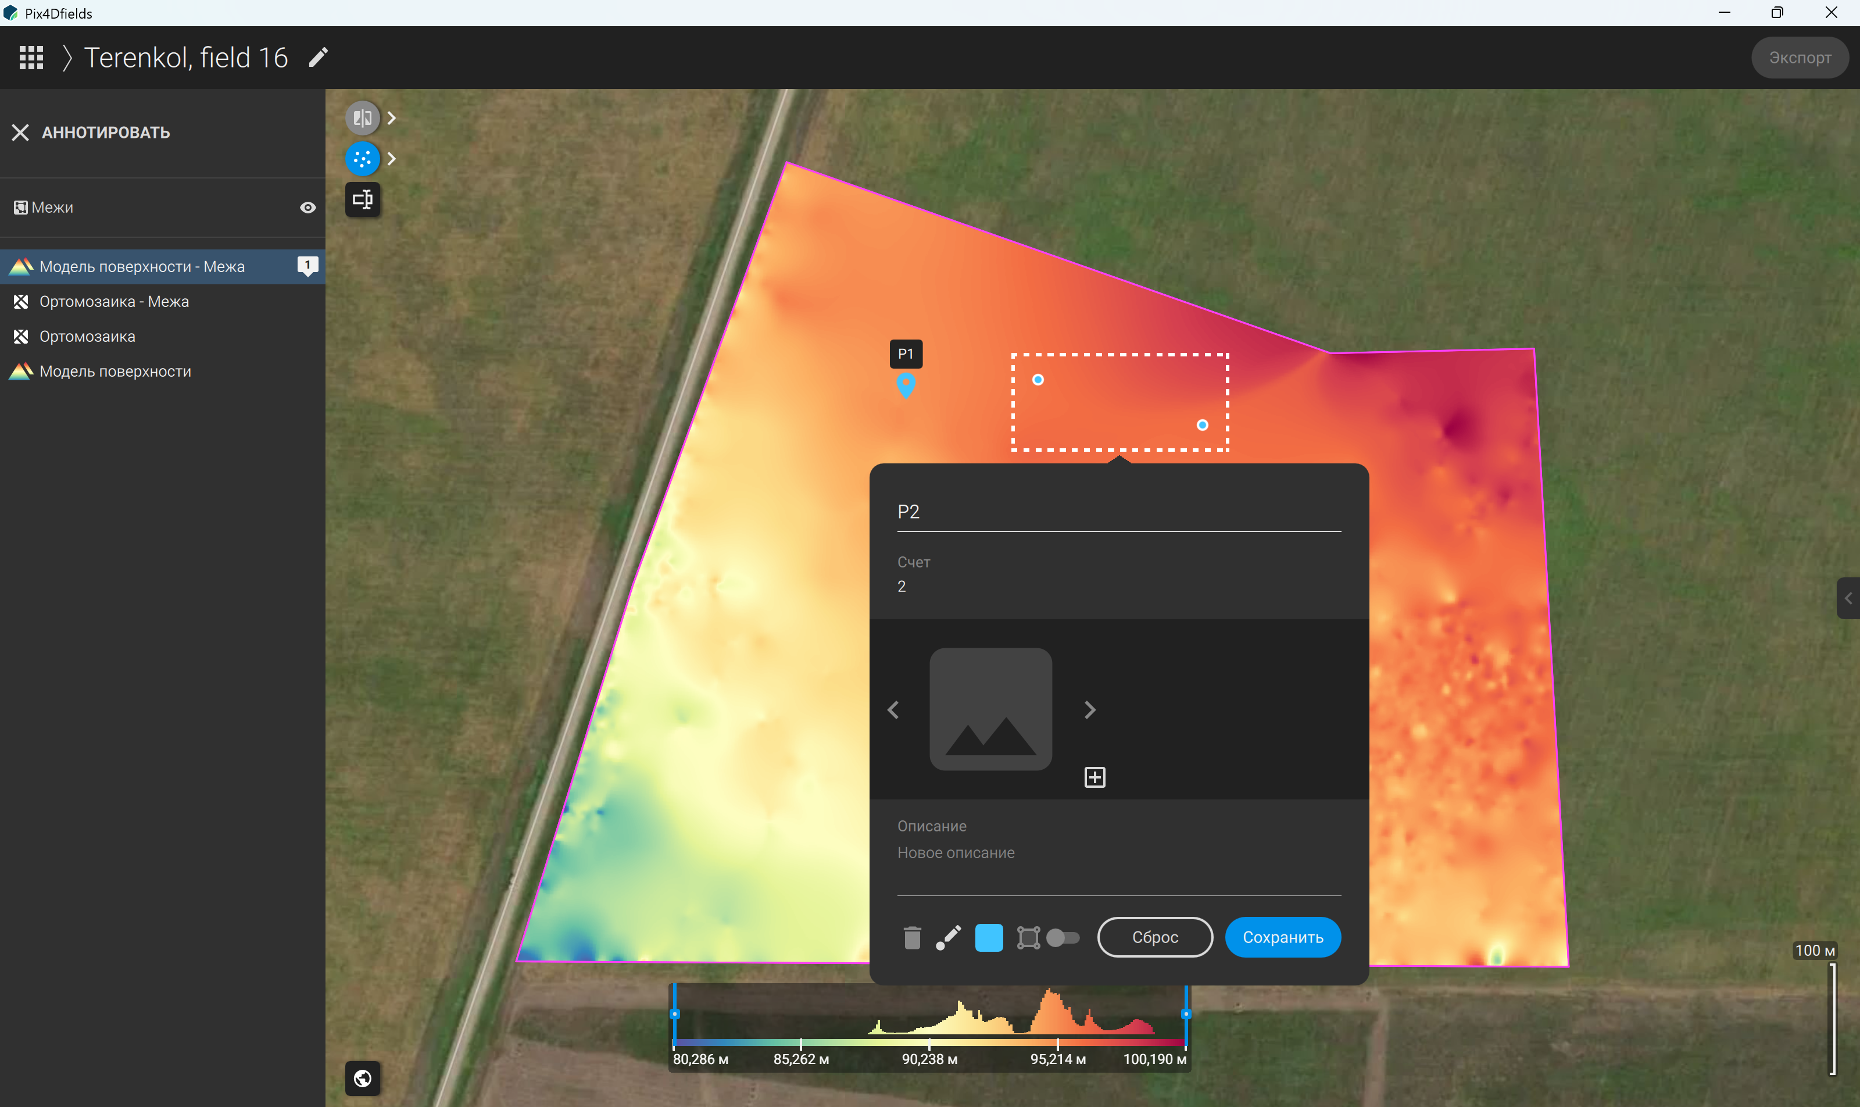Delete annotation P2 with trash icon
This screenshot has height=1107, width=1860.
tap(912, 938)
